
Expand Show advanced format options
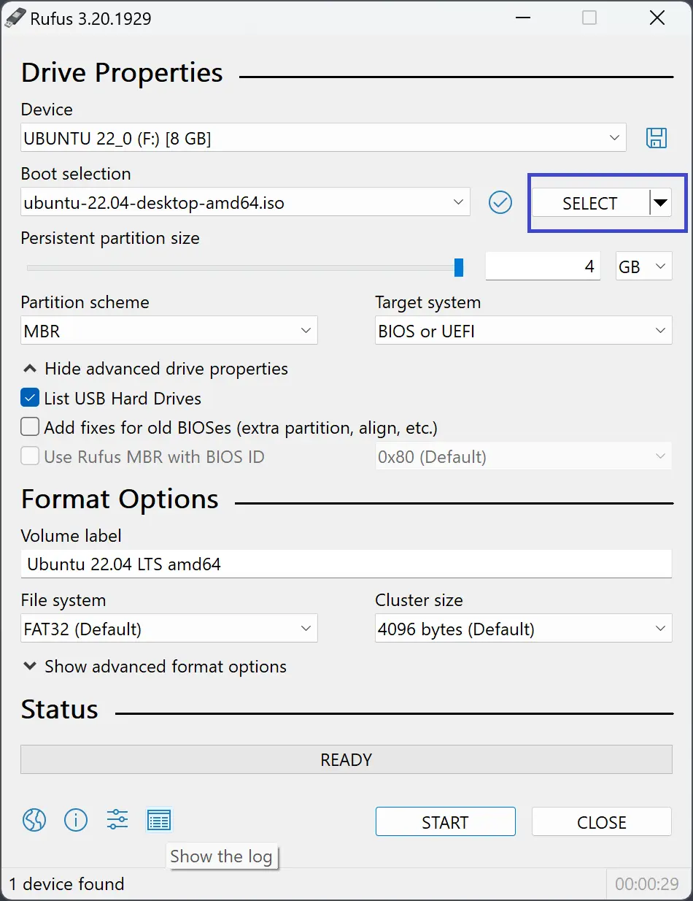(155, 667)
